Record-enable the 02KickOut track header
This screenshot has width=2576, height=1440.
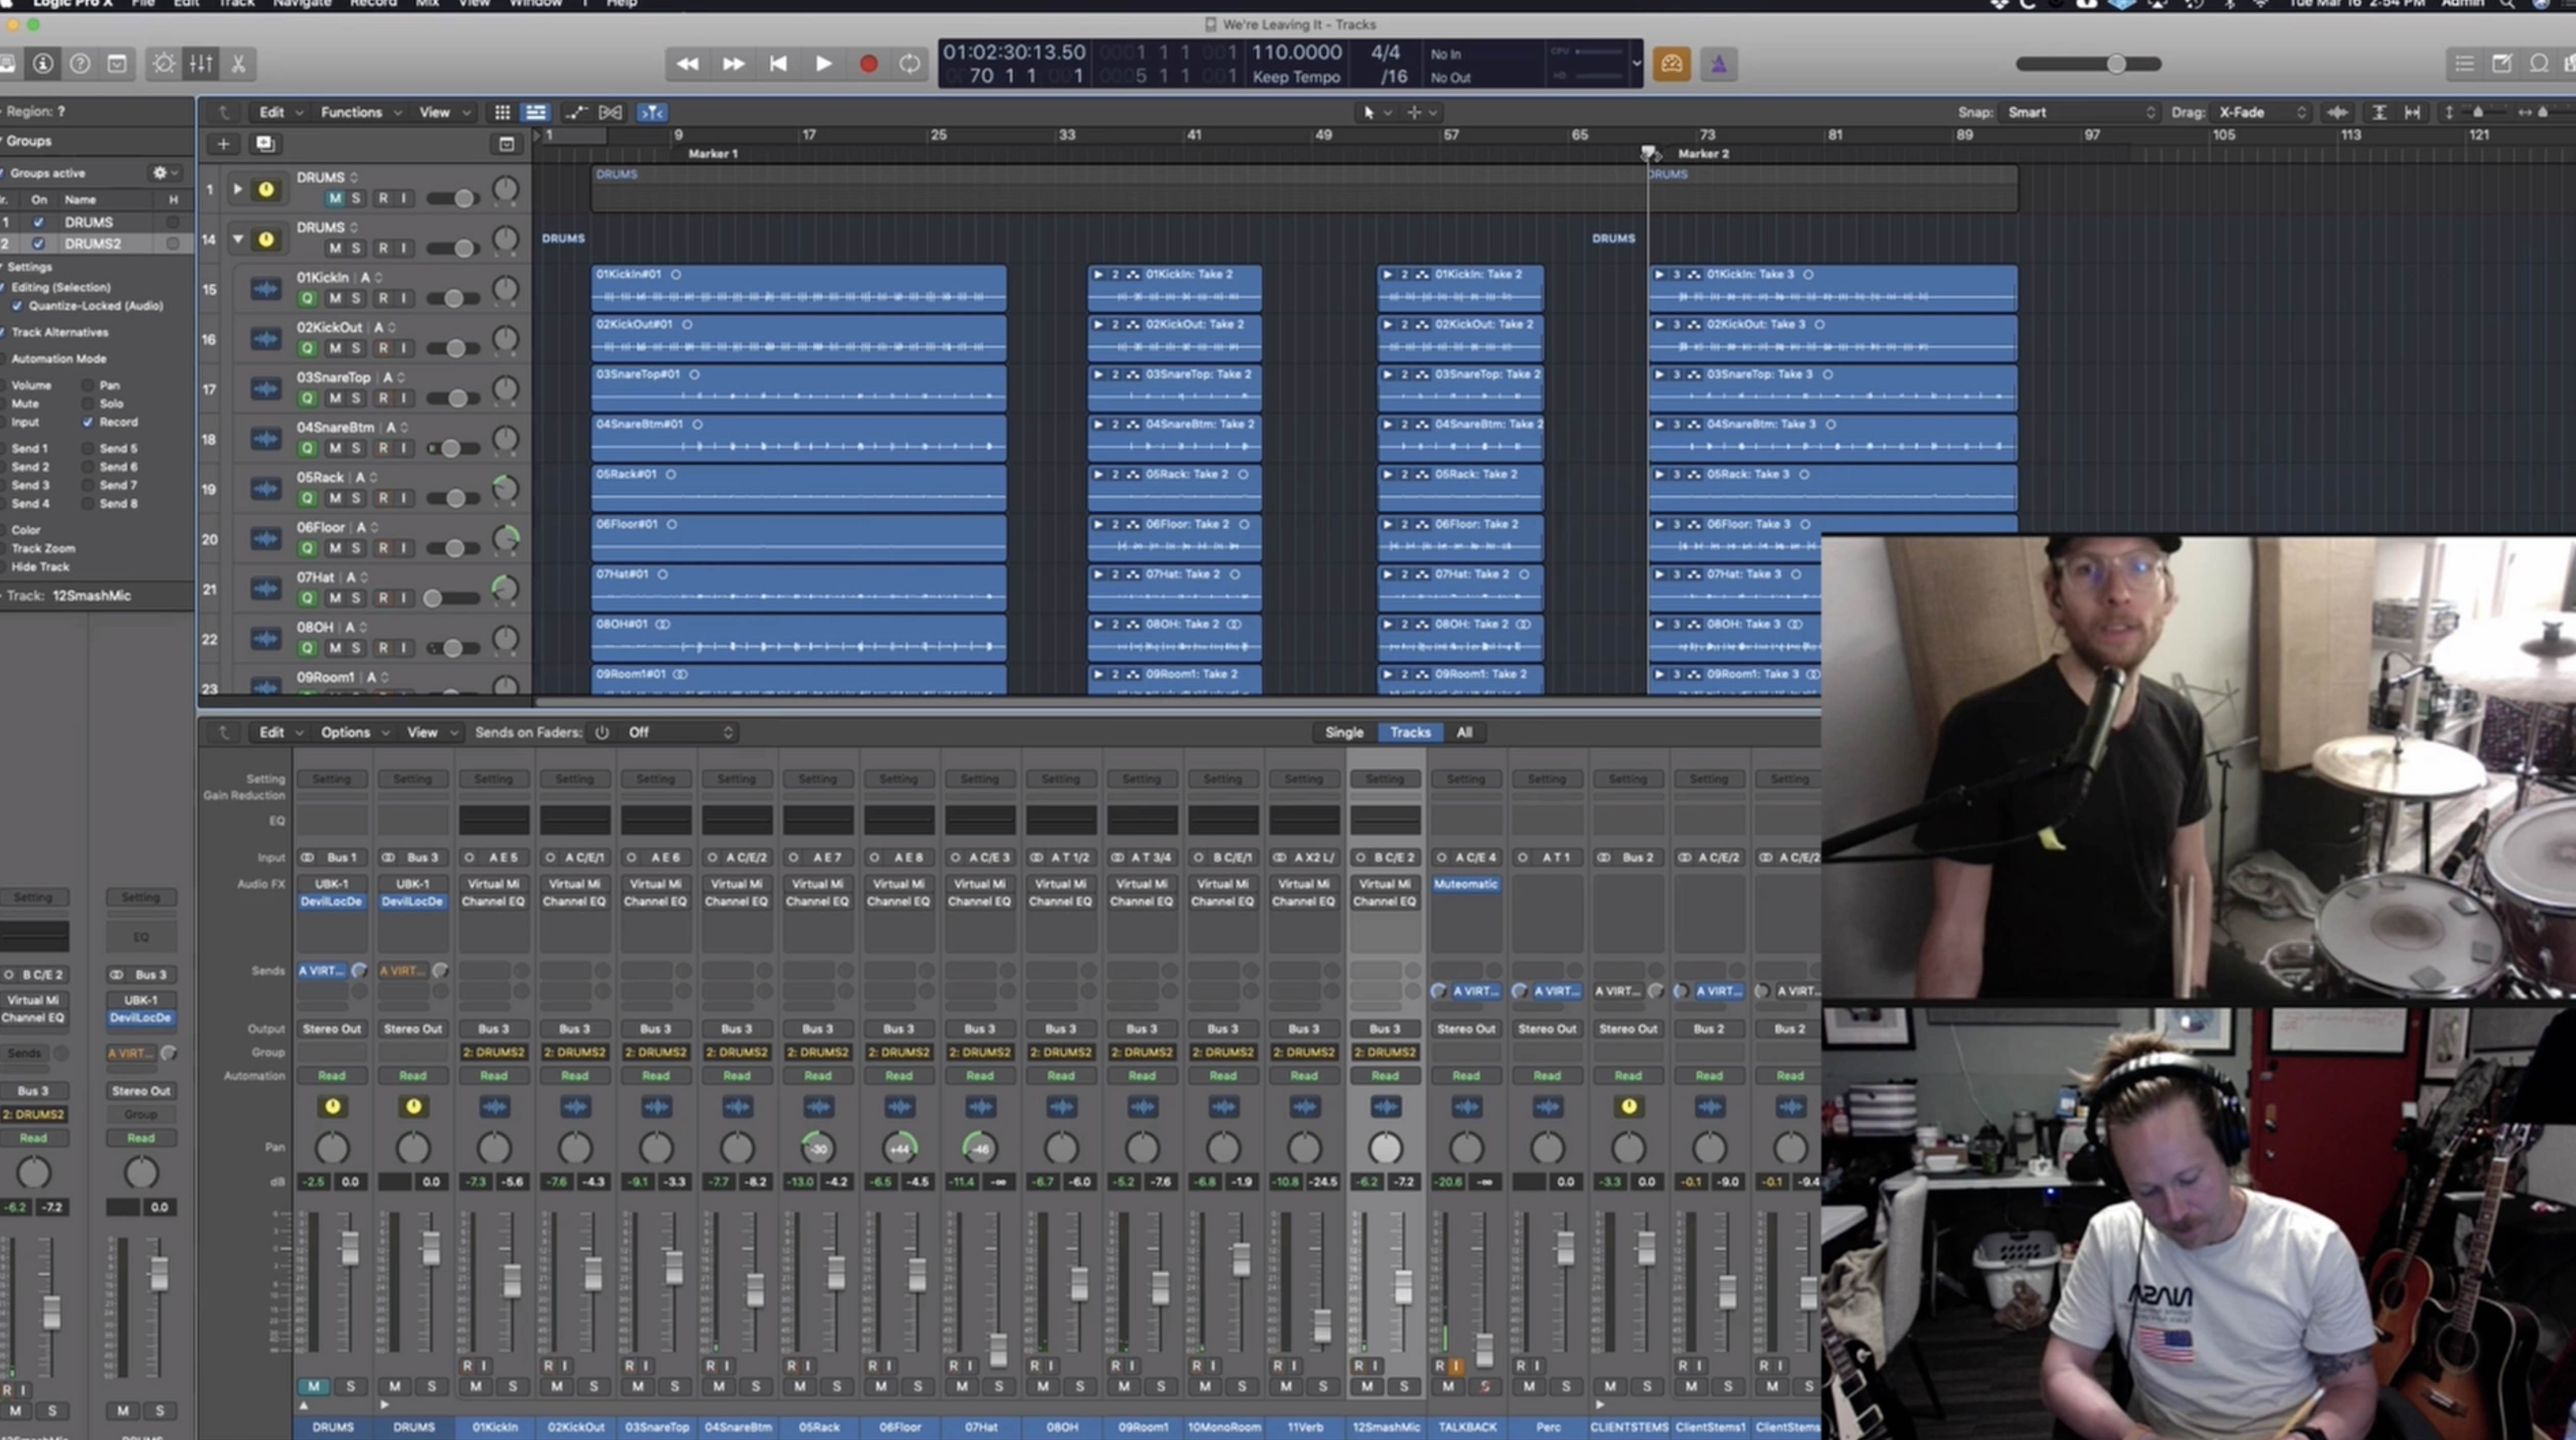click(x=383, y=348)
